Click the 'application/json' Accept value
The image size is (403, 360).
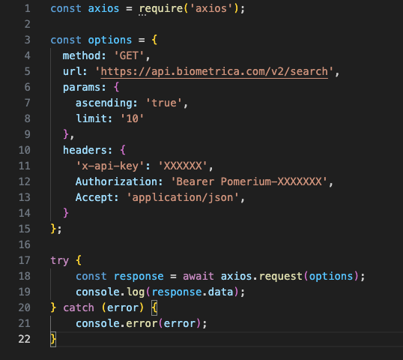tap(183, 198)
